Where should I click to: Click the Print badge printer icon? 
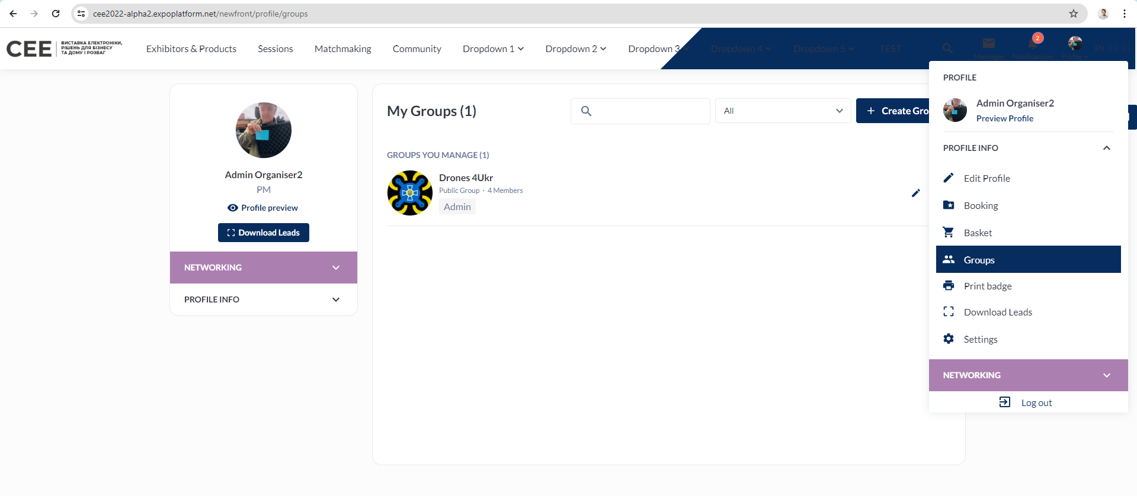tap(949, 286)
